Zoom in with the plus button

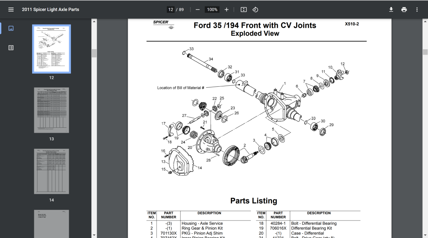[x=226, y=10]
